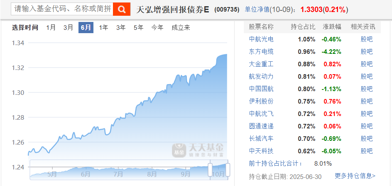Select the 5年 time range
Image resolution: width=392 pixels, height=186 pixels.
[x=139, y=27]
